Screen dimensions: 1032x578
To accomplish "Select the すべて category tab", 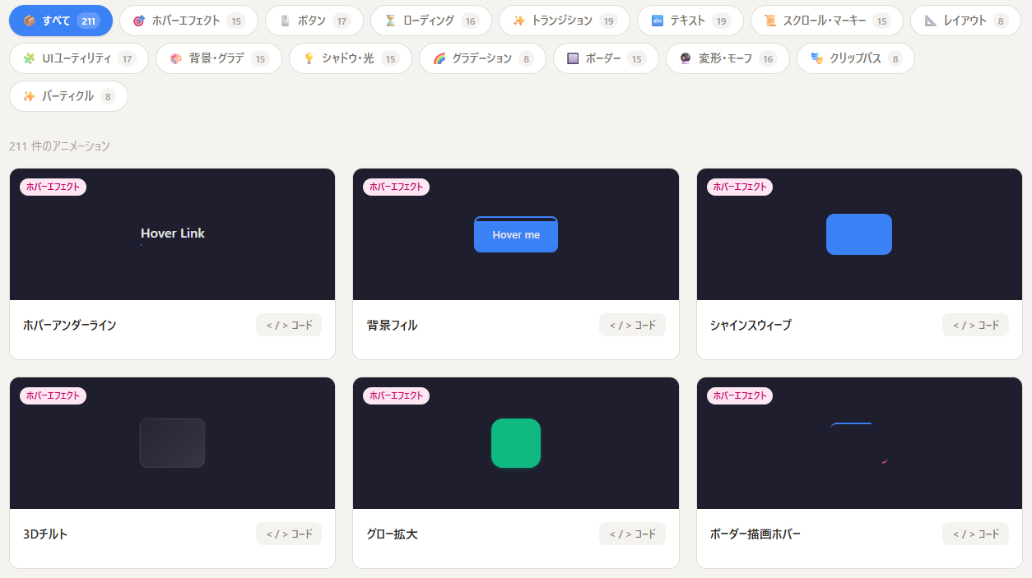I will pos(60,21).
